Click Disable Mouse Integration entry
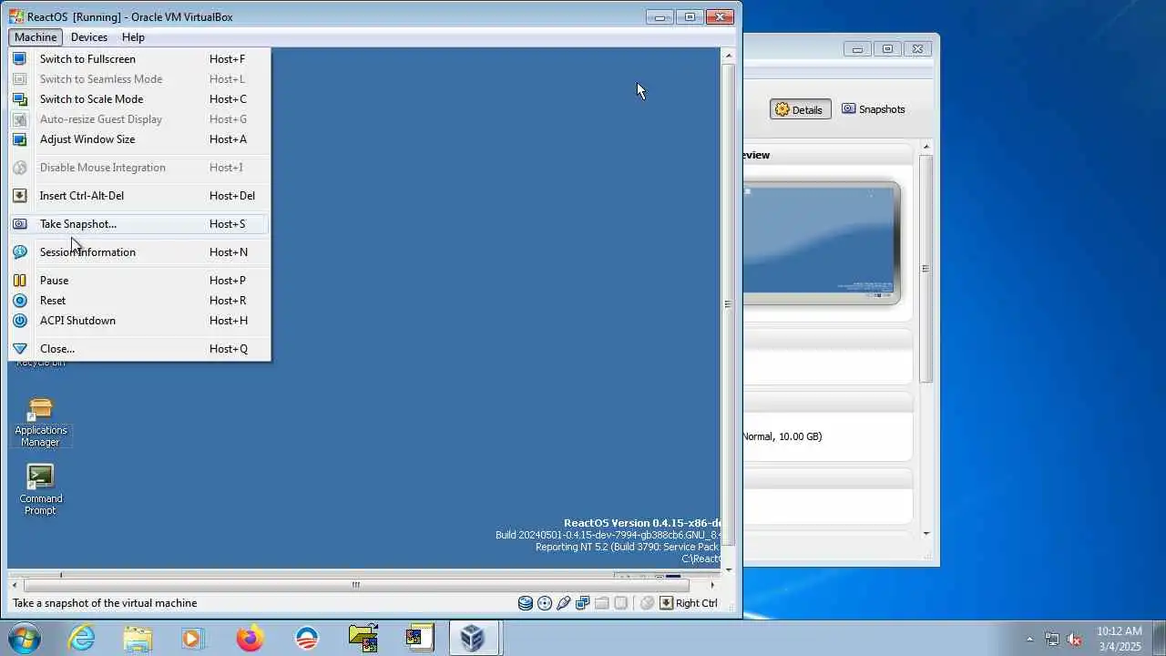The width and height of the screenshot is (1166, 656). pyautogui.click(x=140, y=168)
